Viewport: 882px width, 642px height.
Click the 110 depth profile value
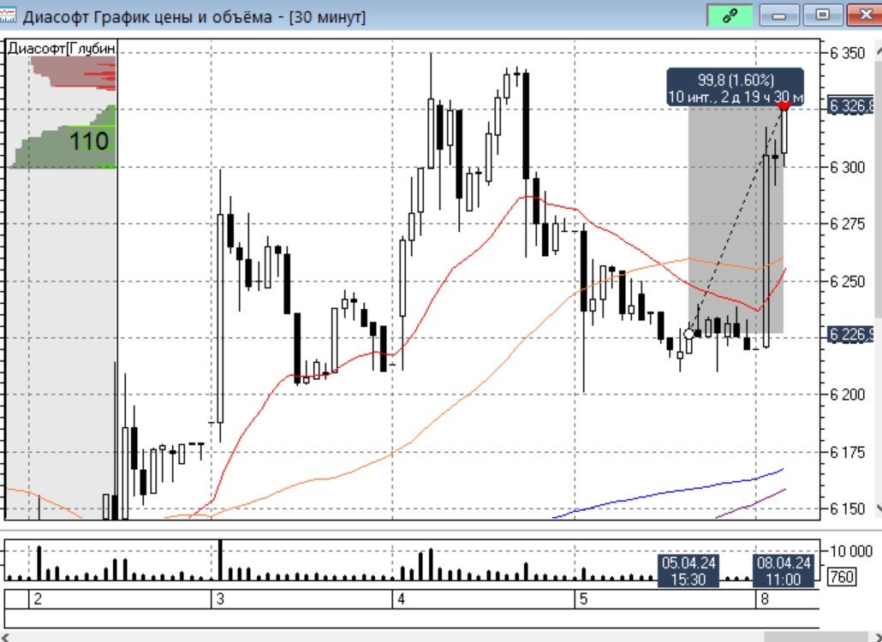pos(89,140)
